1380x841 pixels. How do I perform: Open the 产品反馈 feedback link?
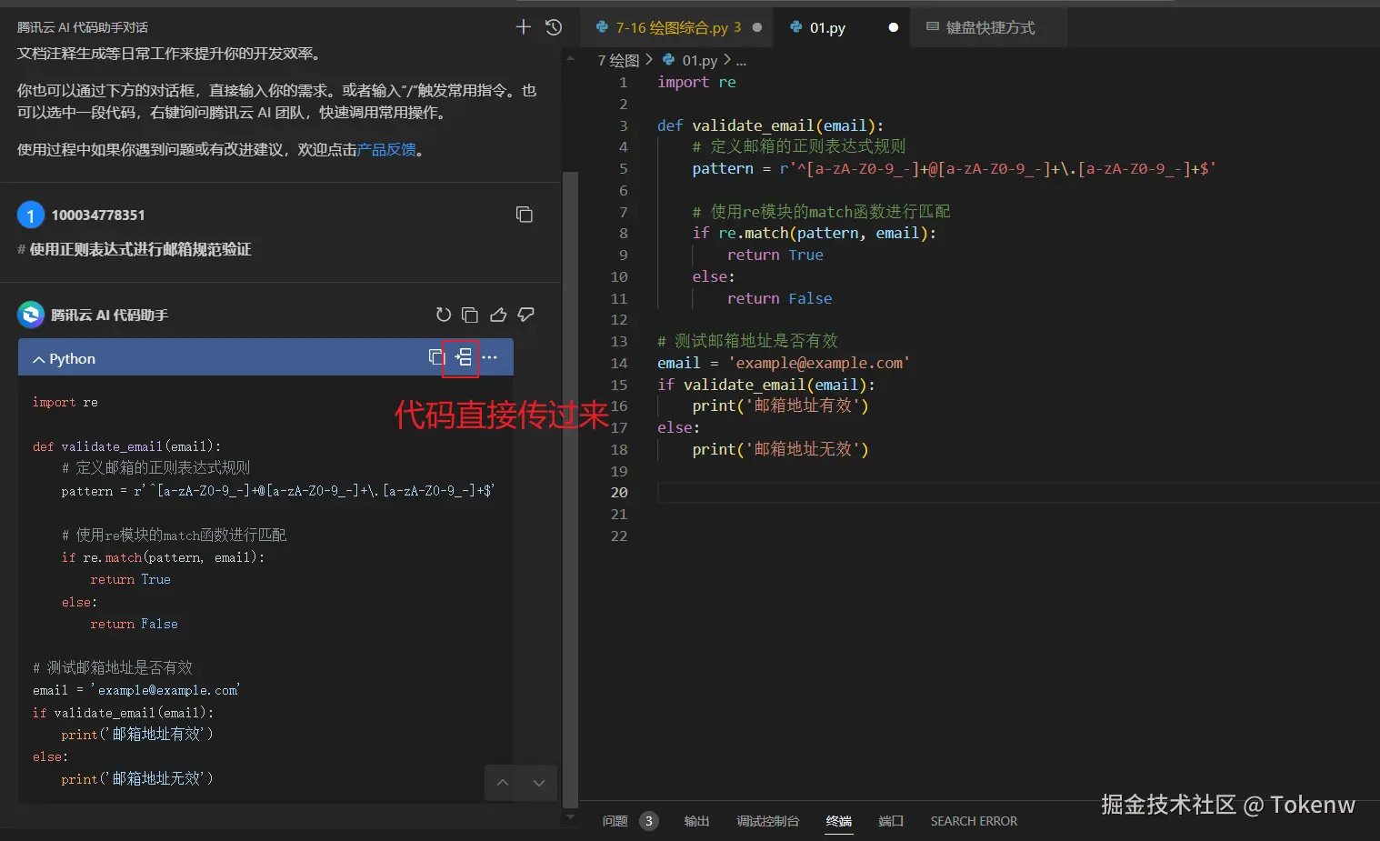point(386,149)
